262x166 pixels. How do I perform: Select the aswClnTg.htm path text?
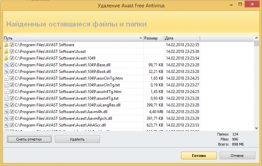[69, 78]
